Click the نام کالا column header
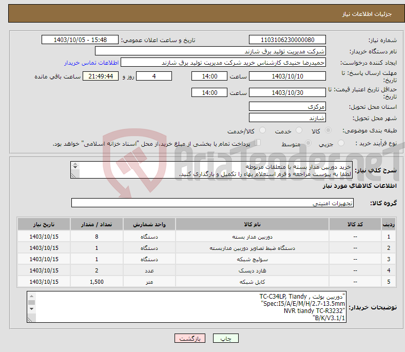 point(252,224)
